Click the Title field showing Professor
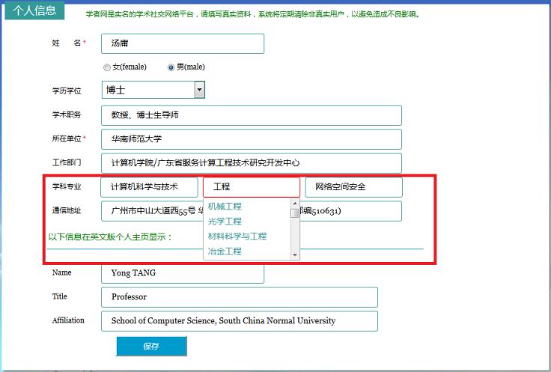This screenshot has width=551, height=372. (240, 297)
